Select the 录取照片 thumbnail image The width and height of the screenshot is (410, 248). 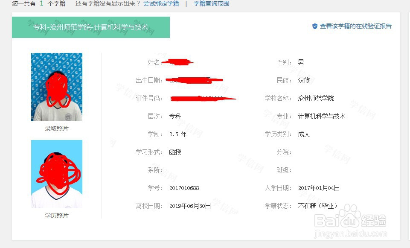click(x=56, y=87)
